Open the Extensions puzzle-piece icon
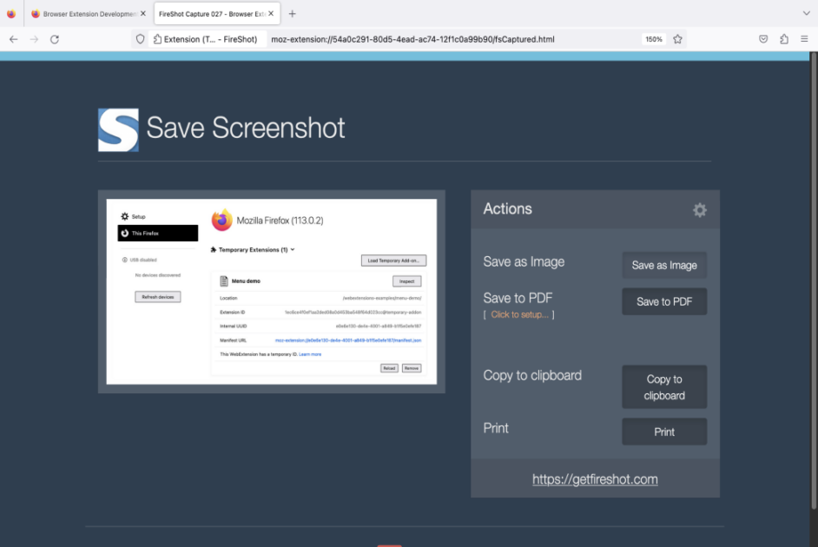The width and height of the screenshot is (818, 547). click(784, 39)
